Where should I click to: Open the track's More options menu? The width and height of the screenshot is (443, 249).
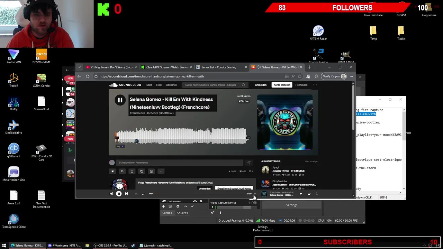(x=161, y=171)
